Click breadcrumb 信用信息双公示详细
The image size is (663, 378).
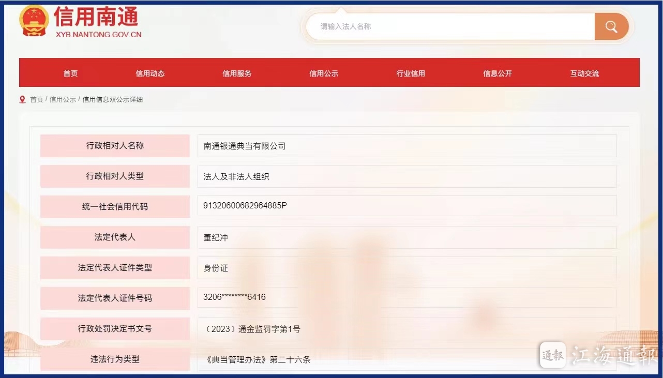(x=113, y=99)
